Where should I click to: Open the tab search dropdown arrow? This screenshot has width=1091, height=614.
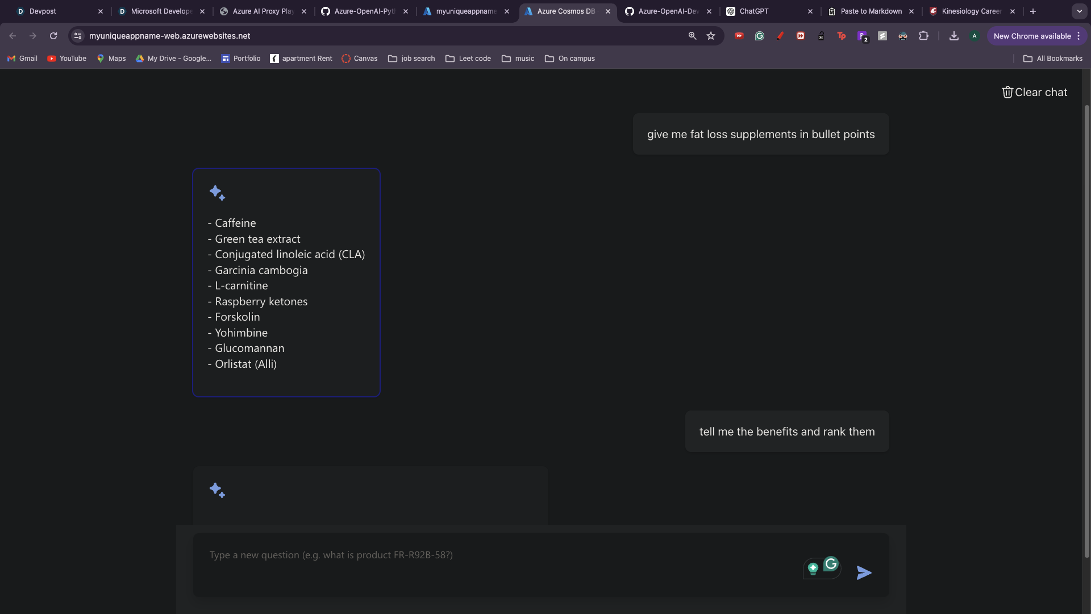coord(1079,11)
